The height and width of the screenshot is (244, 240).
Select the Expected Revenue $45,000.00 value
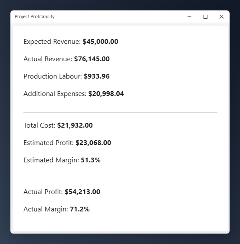coord(100,42)
